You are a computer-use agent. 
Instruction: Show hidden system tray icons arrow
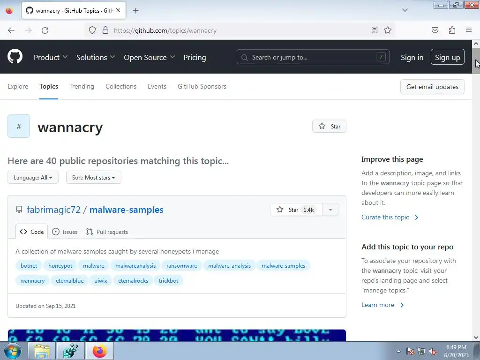[x=398, y=351]
